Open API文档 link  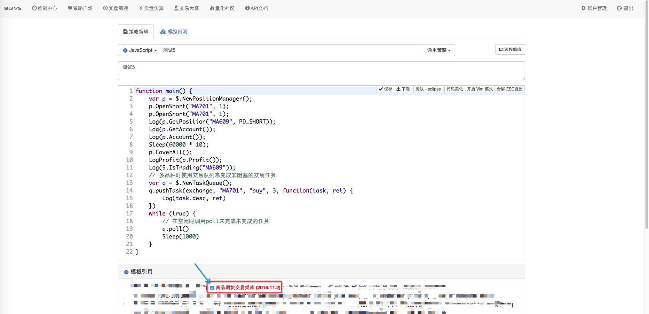click(256, 8)
